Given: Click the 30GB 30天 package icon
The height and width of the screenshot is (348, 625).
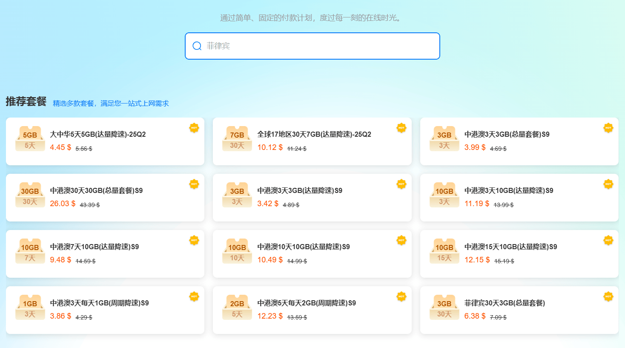Looking at the screenshot, I should [x=30, y=195].
